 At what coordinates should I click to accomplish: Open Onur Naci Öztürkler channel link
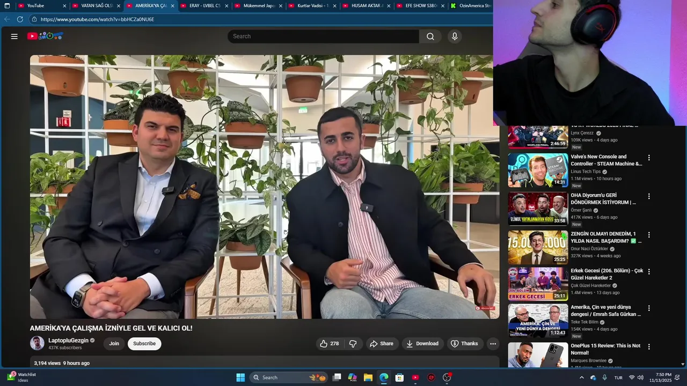point(589,249)
